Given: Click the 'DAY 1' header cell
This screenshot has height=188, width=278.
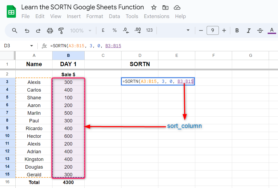Looking at the screenshot, I should tap(68, 64).
